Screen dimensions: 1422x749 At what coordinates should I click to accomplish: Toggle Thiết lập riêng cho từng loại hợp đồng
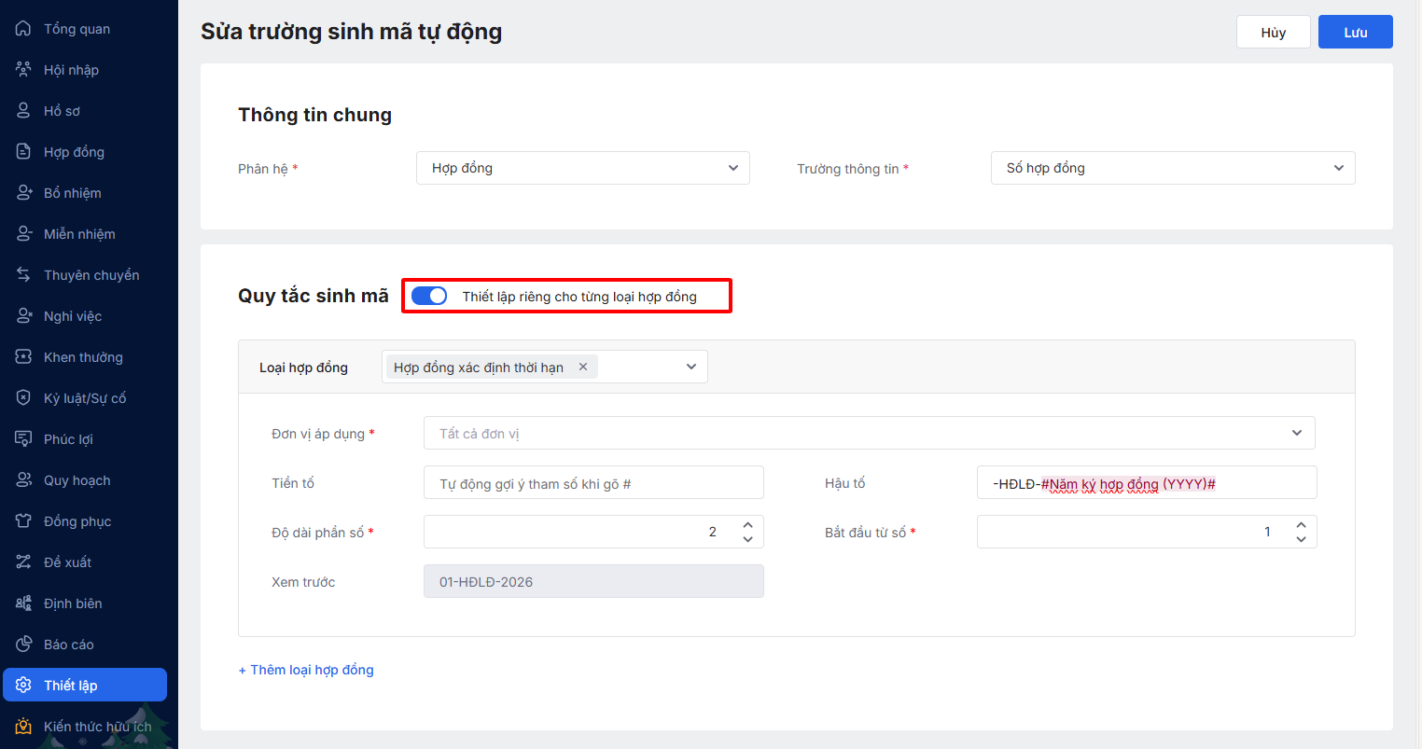coord(429,296)
